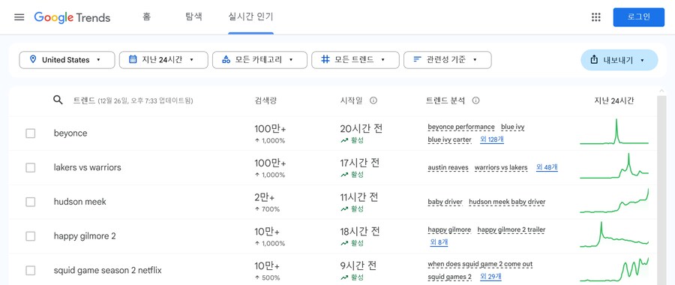Click the squid game season 2 sparkline chart
The image size is (675, 285).
click(614, 269)
